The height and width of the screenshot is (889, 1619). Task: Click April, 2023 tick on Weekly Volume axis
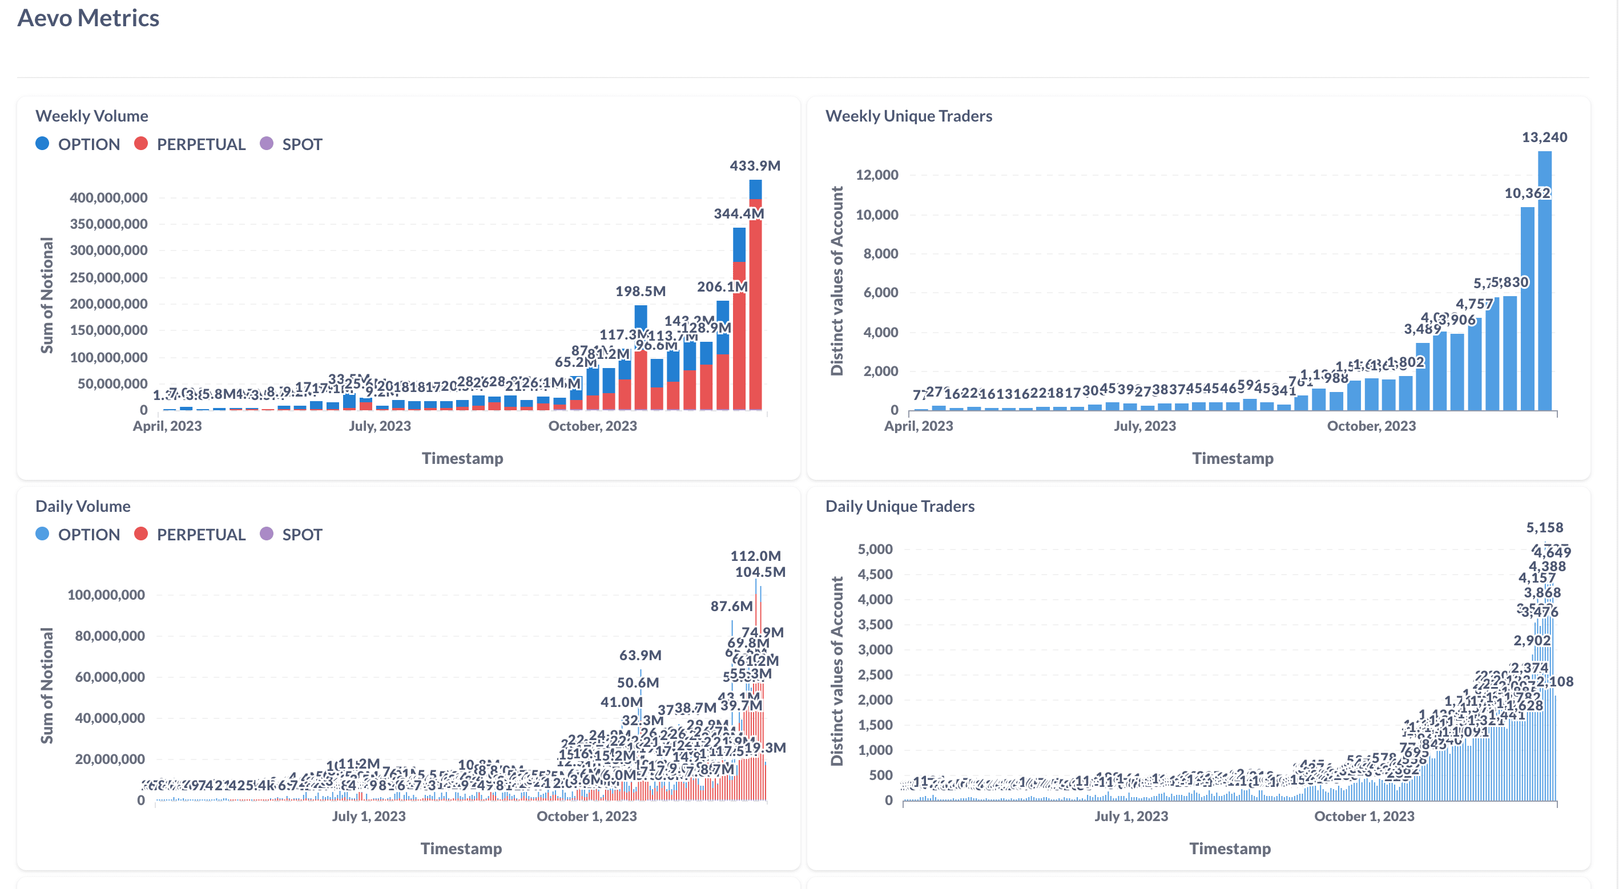pyautogui.click(x=167, y=426)
